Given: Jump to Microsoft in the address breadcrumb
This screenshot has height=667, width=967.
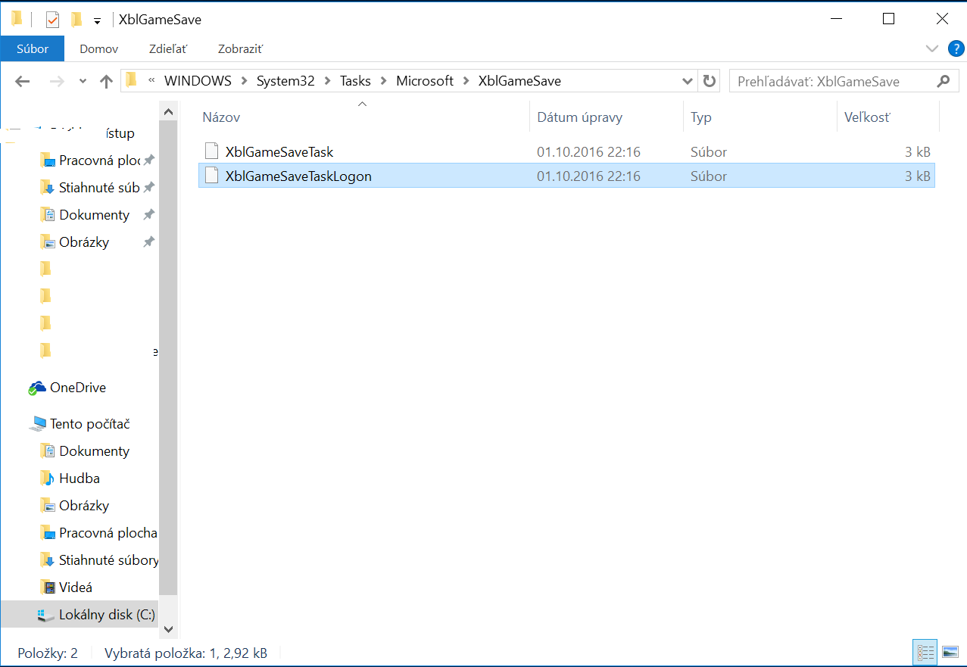Looking at the screenshot, I should [425, 81].
